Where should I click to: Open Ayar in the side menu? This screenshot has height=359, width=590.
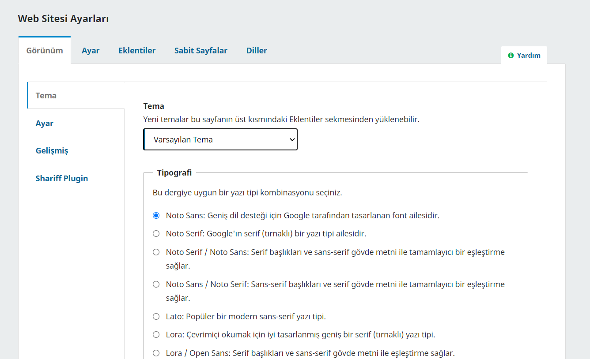pyautogui.click(x=76, y=123)
